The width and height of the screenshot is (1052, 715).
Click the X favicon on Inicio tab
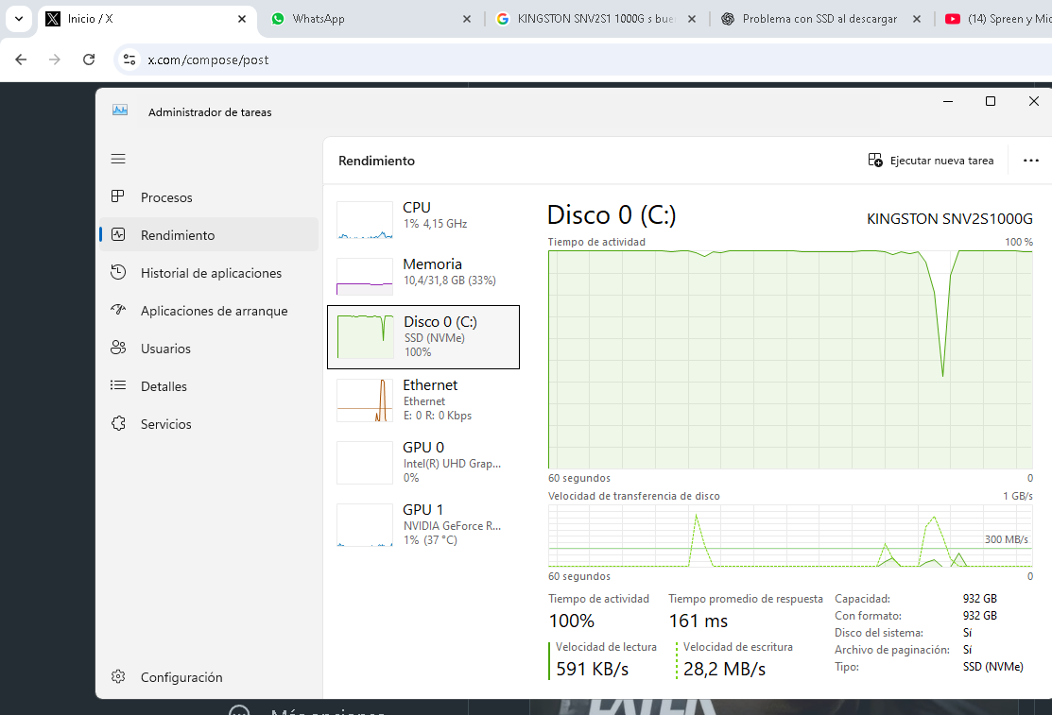coord(53,19)
